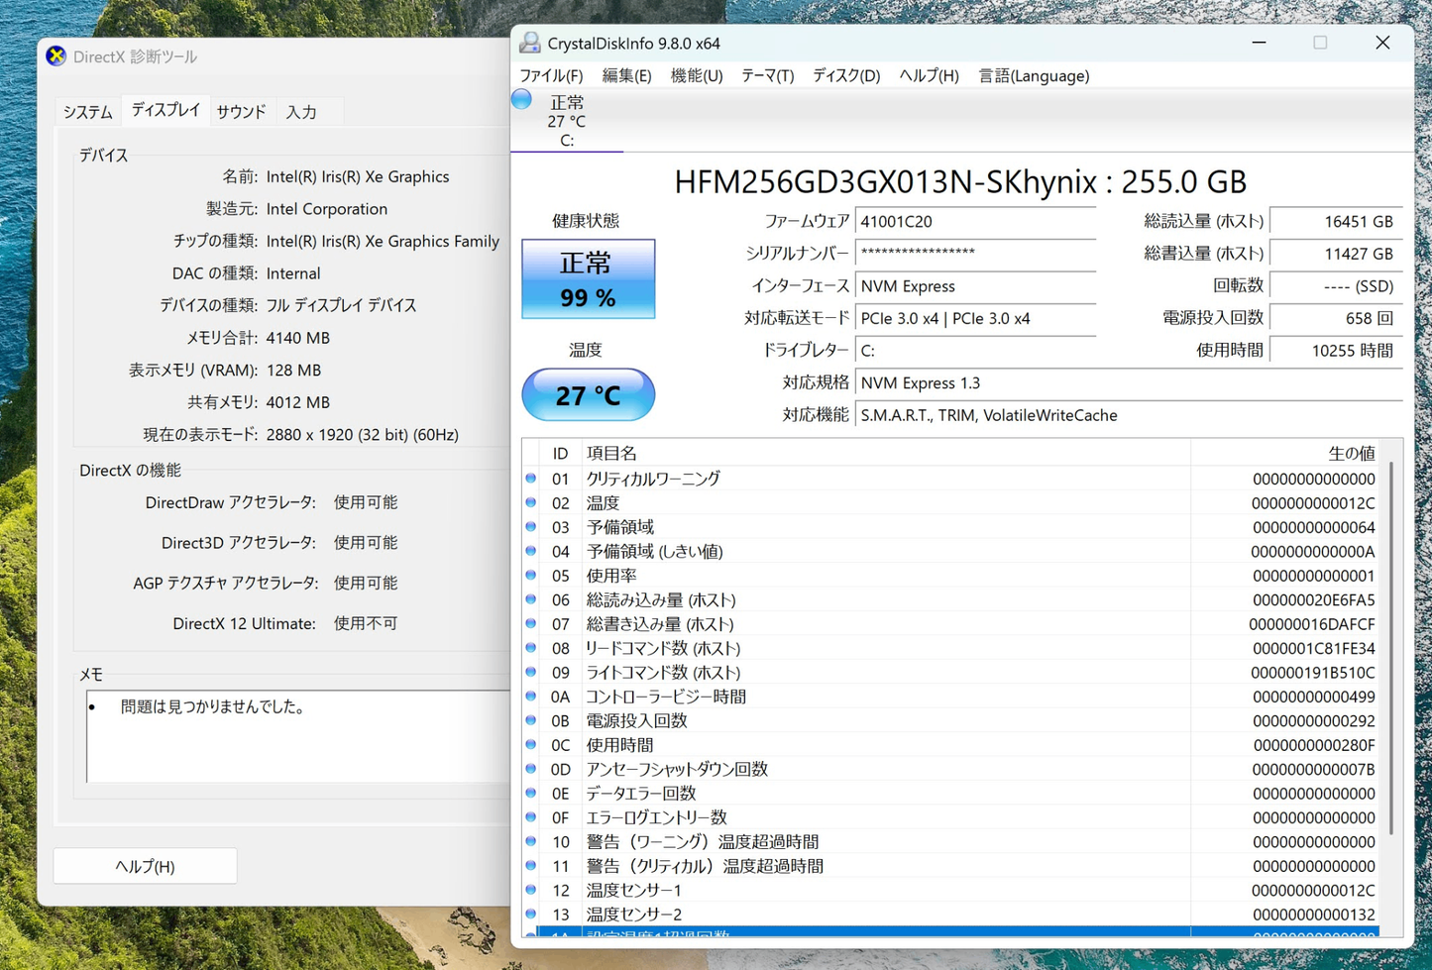1432x970 pixels.
Task: Click the 項目名 column header
Action: (885, 453)
